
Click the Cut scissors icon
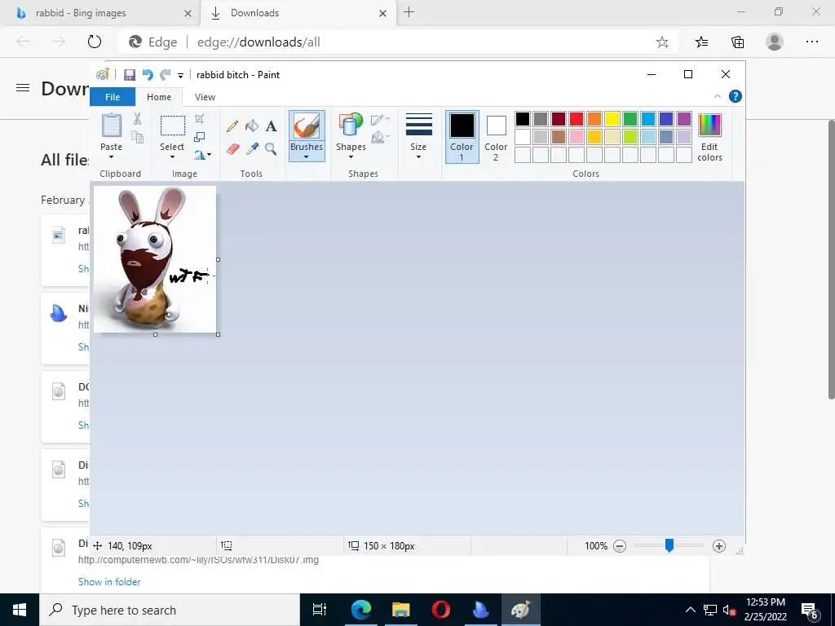click(x=137, y=119)
